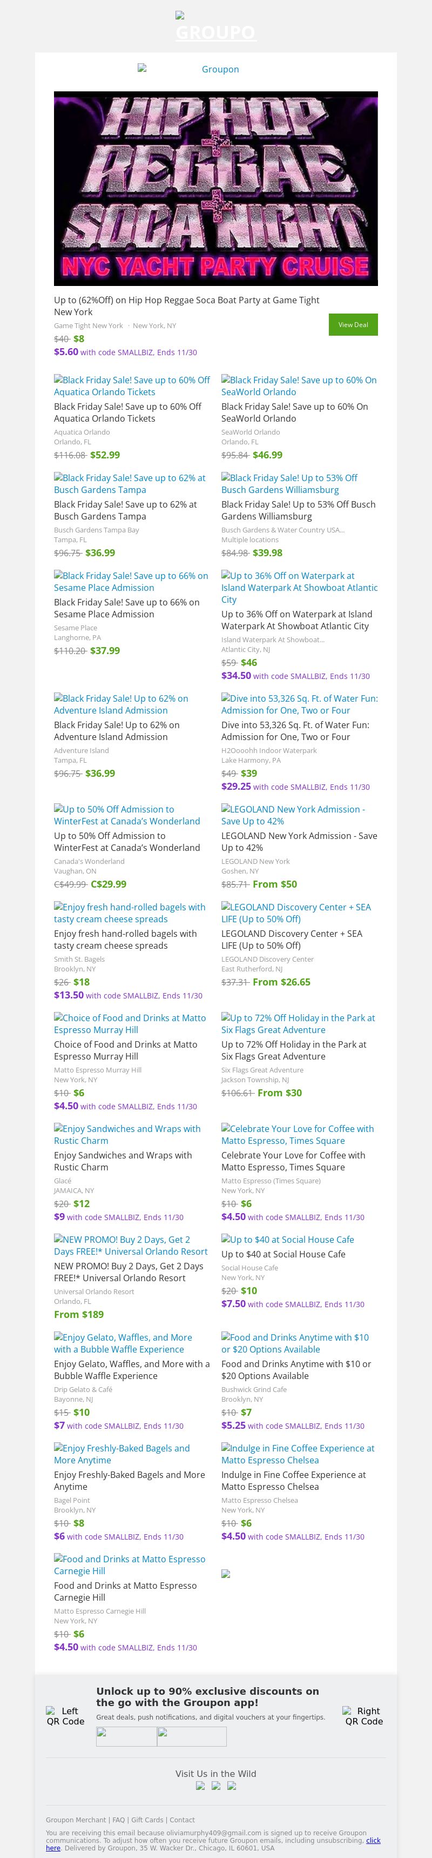Click the Groupon logo above the banner
This screenshot has width=432, height=1858.
(x=215, y=69)
